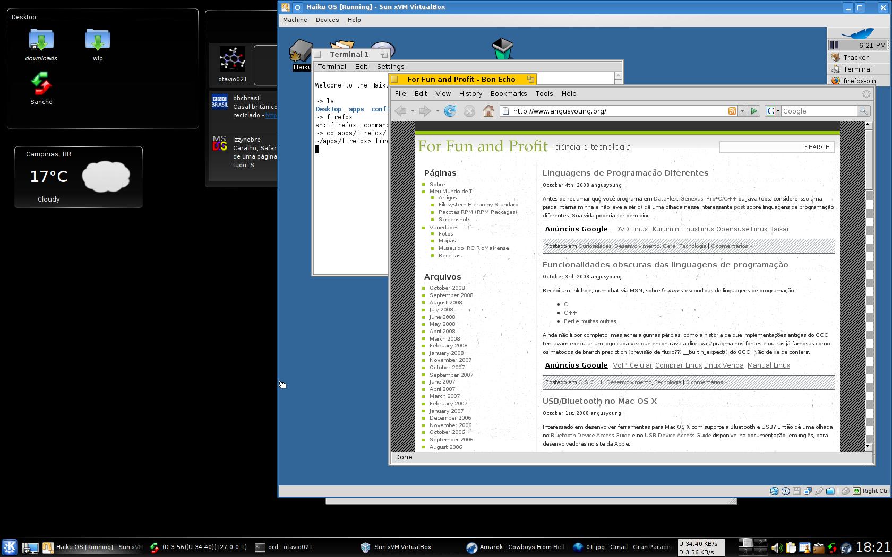
Task: Click the Google search input field
Action: click(x=819, y=111)
